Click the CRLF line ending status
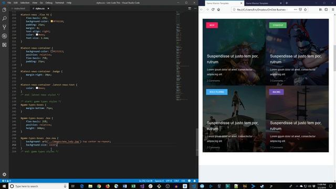The image size is (336, 189). pos(176,181)
